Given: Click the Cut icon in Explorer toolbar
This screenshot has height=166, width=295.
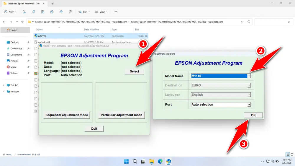Looking at the screenshot, I should tap(24, 12).
